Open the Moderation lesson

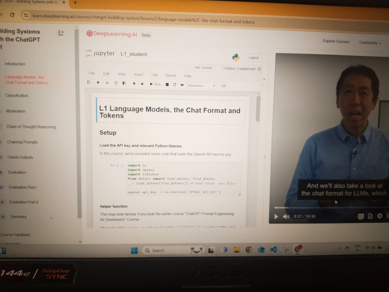pos(16,111)
